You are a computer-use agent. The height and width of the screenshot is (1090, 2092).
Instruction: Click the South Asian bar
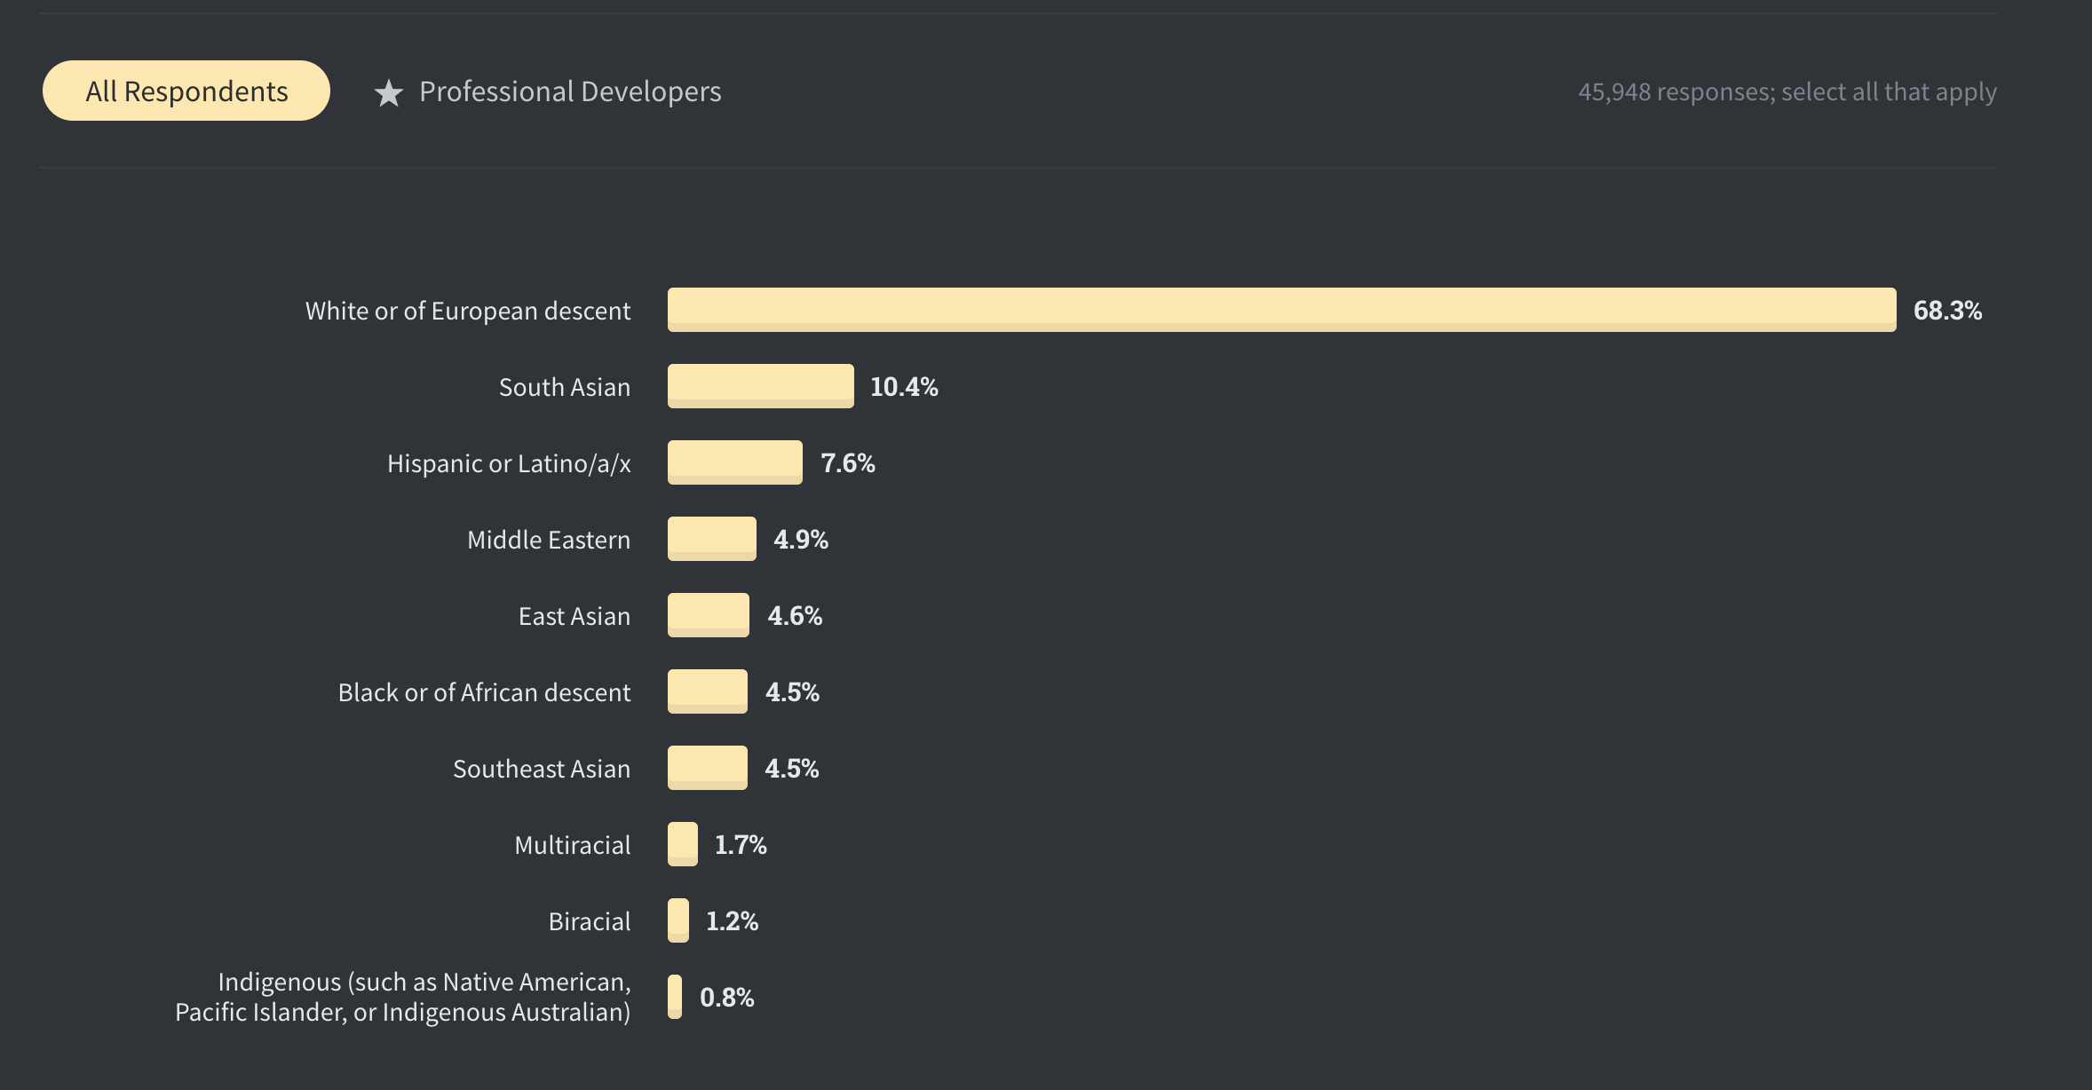tap(760, 386)
